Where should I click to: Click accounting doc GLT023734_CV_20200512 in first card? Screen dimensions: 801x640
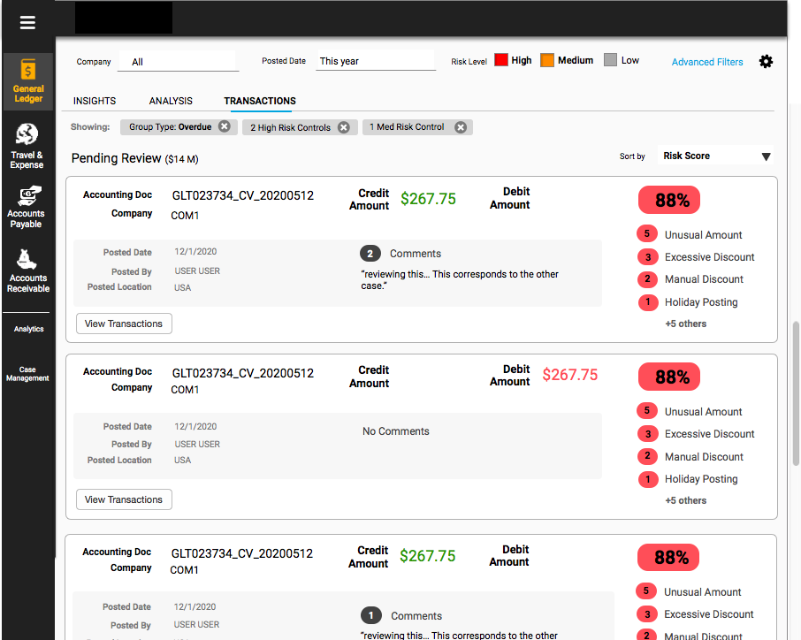click(x=242, y=195)
